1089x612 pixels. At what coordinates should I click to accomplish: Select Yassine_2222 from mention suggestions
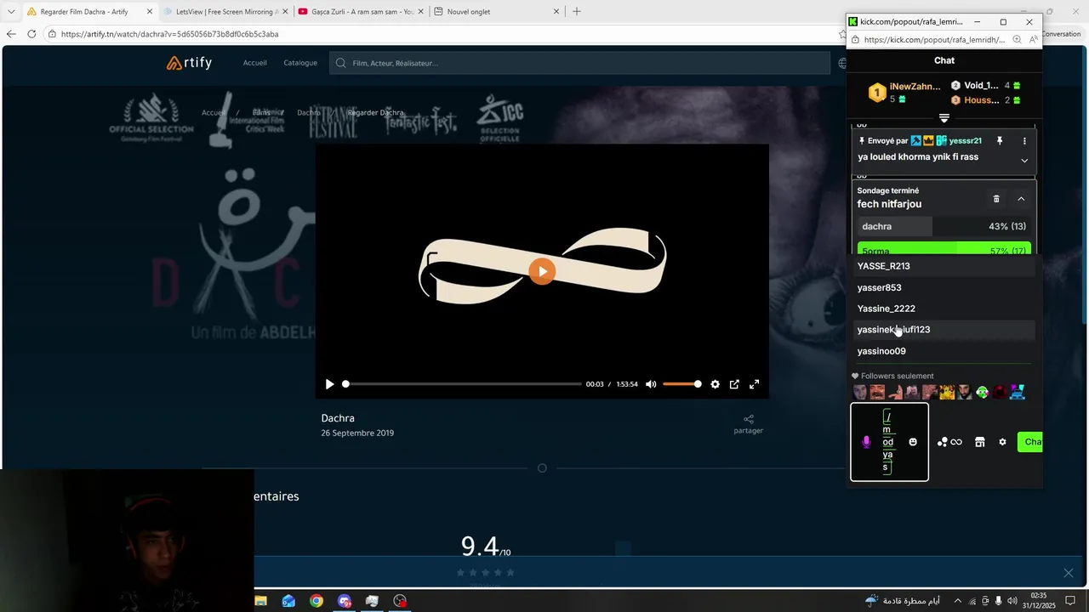[944, 309]
